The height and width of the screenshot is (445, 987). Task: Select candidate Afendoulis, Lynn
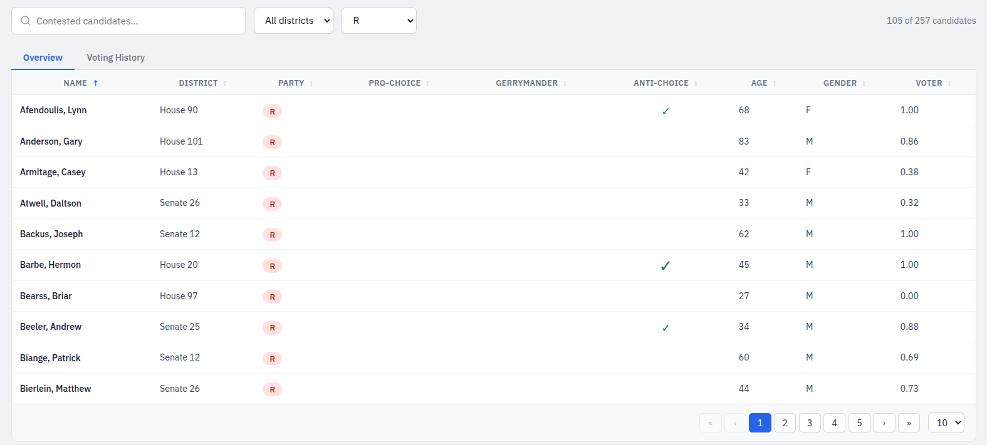pos(53,110)
